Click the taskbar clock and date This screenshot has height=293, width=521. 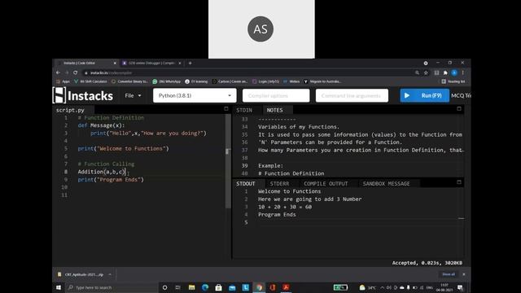click(x=444, y=287)
